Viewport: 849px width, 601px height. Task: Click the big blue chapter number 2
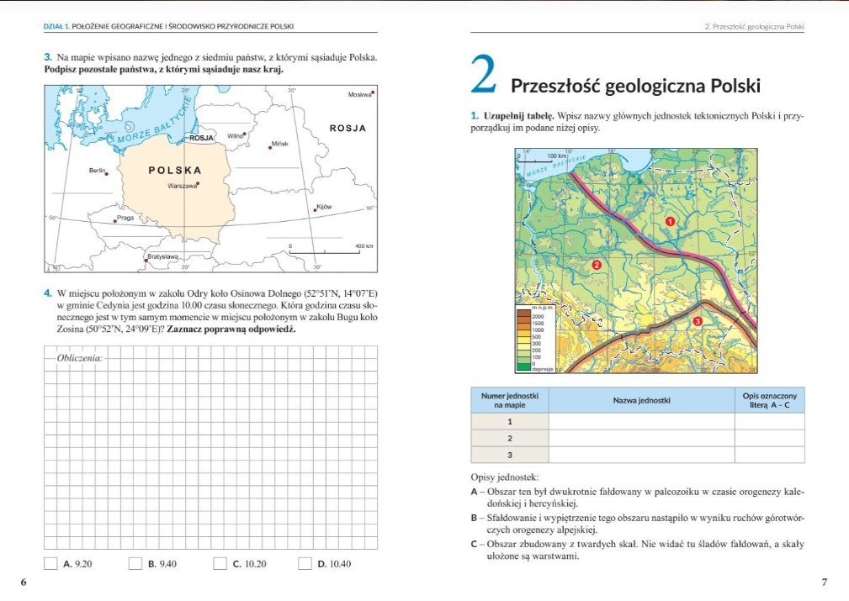click(x=484, y=74)
